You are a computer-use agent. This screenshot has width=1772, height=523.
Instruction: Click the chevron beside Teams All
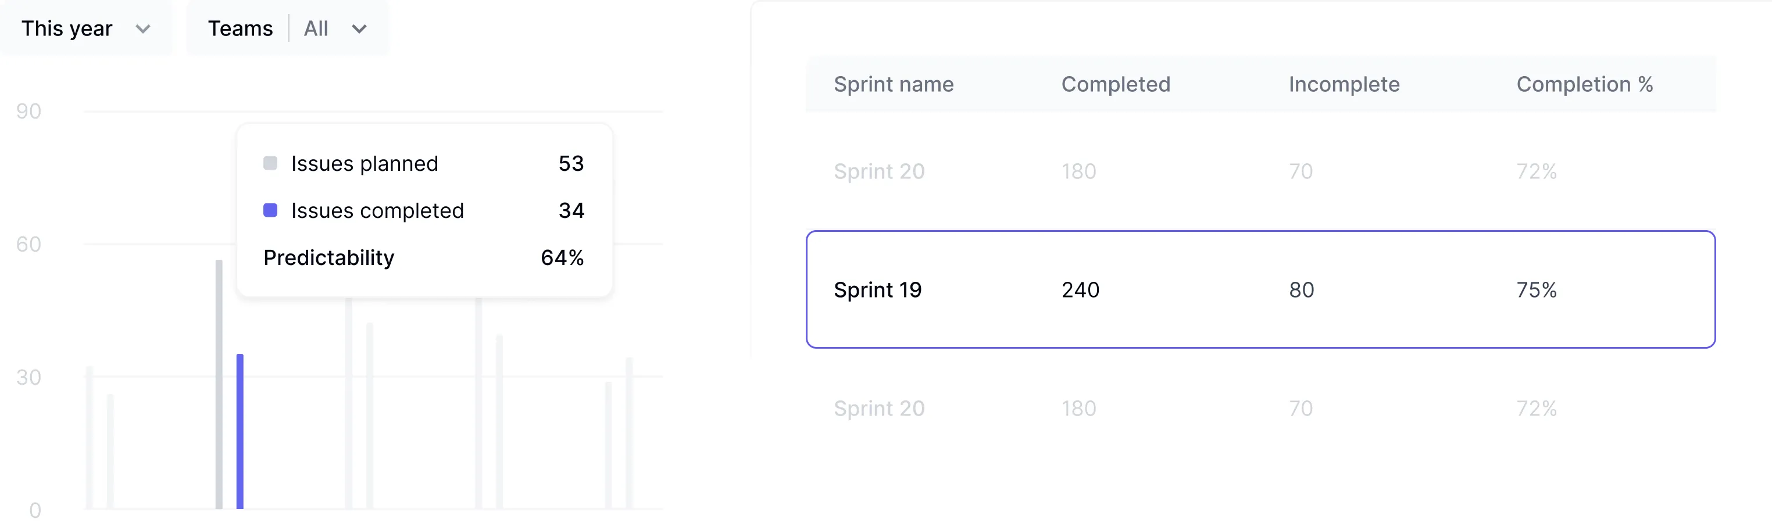click(359, 29)
